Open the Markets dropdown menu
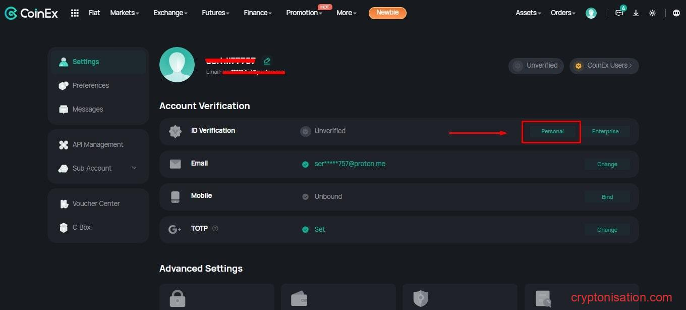 click(125, 13)
